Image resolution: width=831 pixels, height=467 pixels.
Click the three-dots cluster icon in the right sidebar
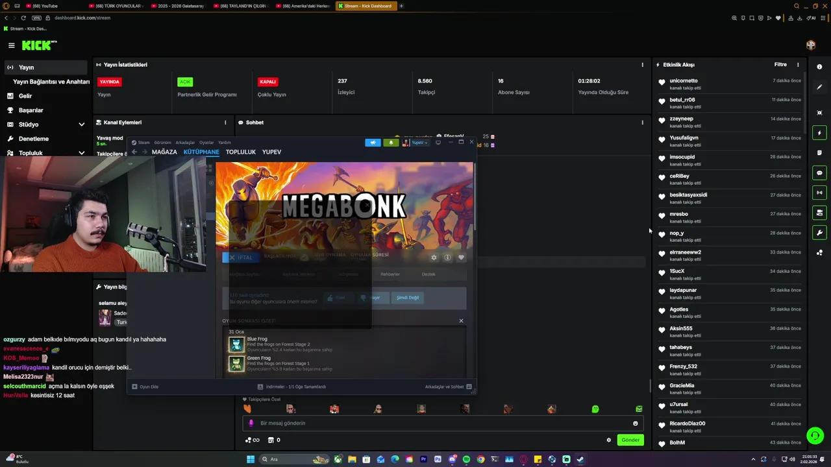pos(819,253)
